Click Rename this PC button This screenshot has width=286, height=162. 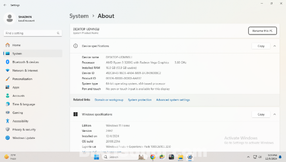(263, 30)
